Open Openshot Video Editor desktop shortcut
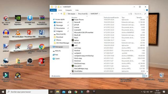Image resolution: width=168 pixels, height=94 pixels. [x=6, y=63]
